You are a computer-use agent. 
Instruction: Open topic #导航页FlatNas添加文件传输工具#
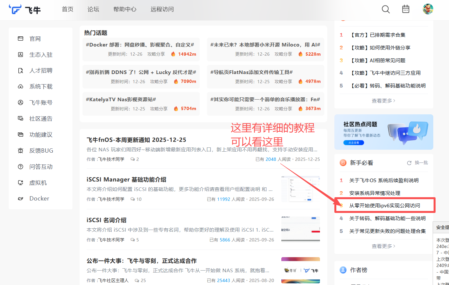click(x=252, y=72)
